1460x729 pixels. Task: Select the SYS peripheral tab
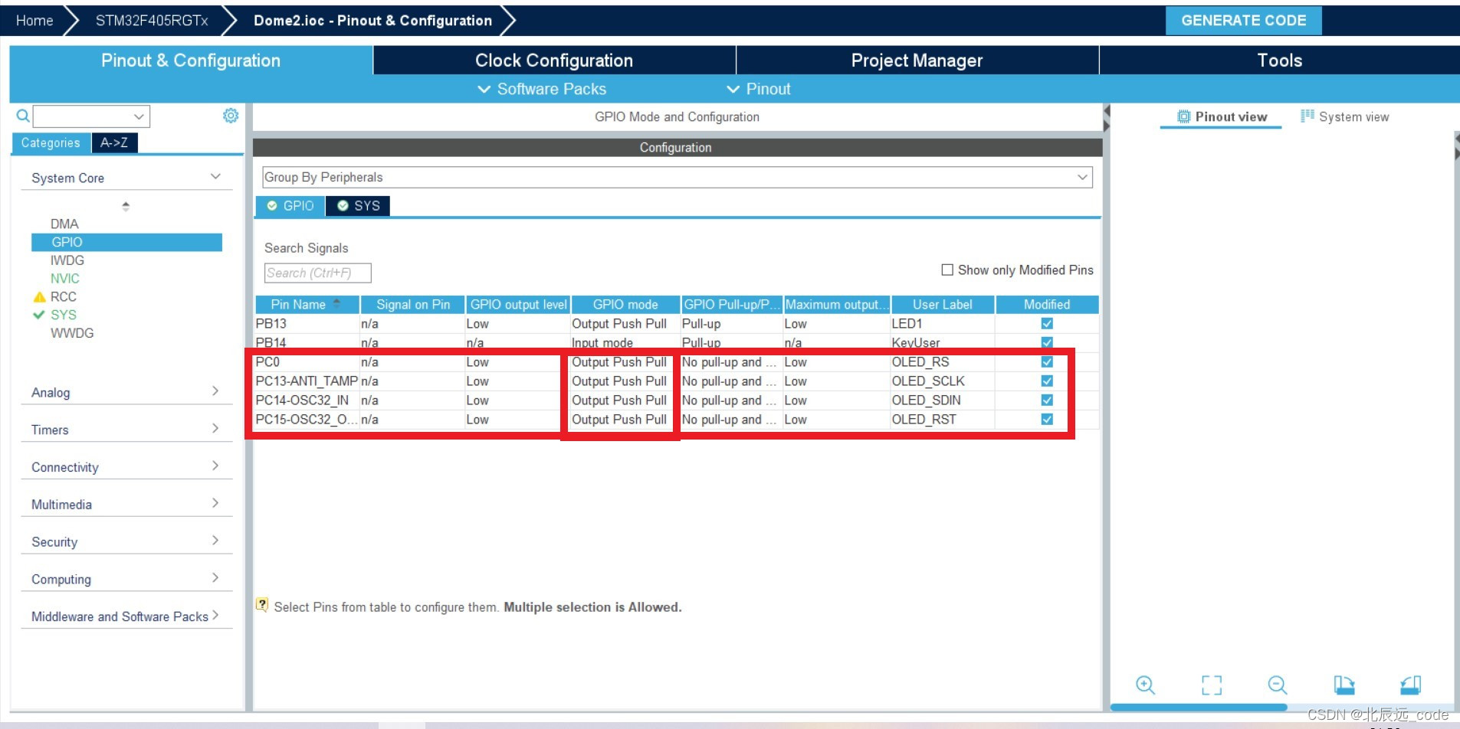358,206
